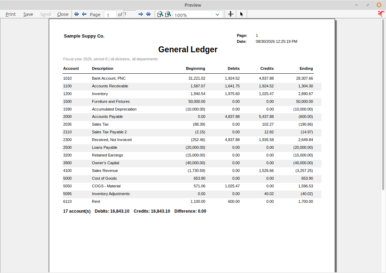Click 'COGS - Material' row description
The height and width of the screenshot is (273, 386).
[x=106, y=186]
